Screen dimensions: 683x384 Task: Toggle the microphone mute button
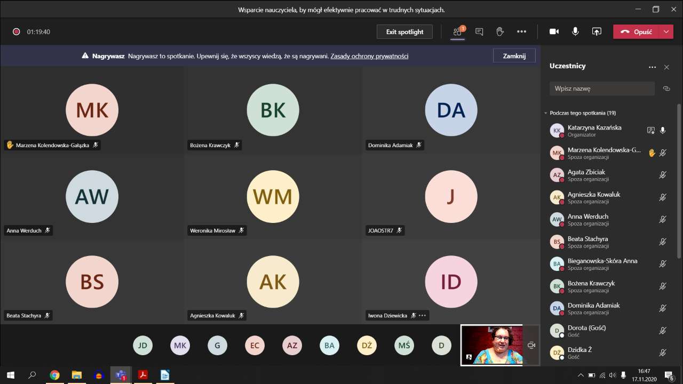pos(575,32)
